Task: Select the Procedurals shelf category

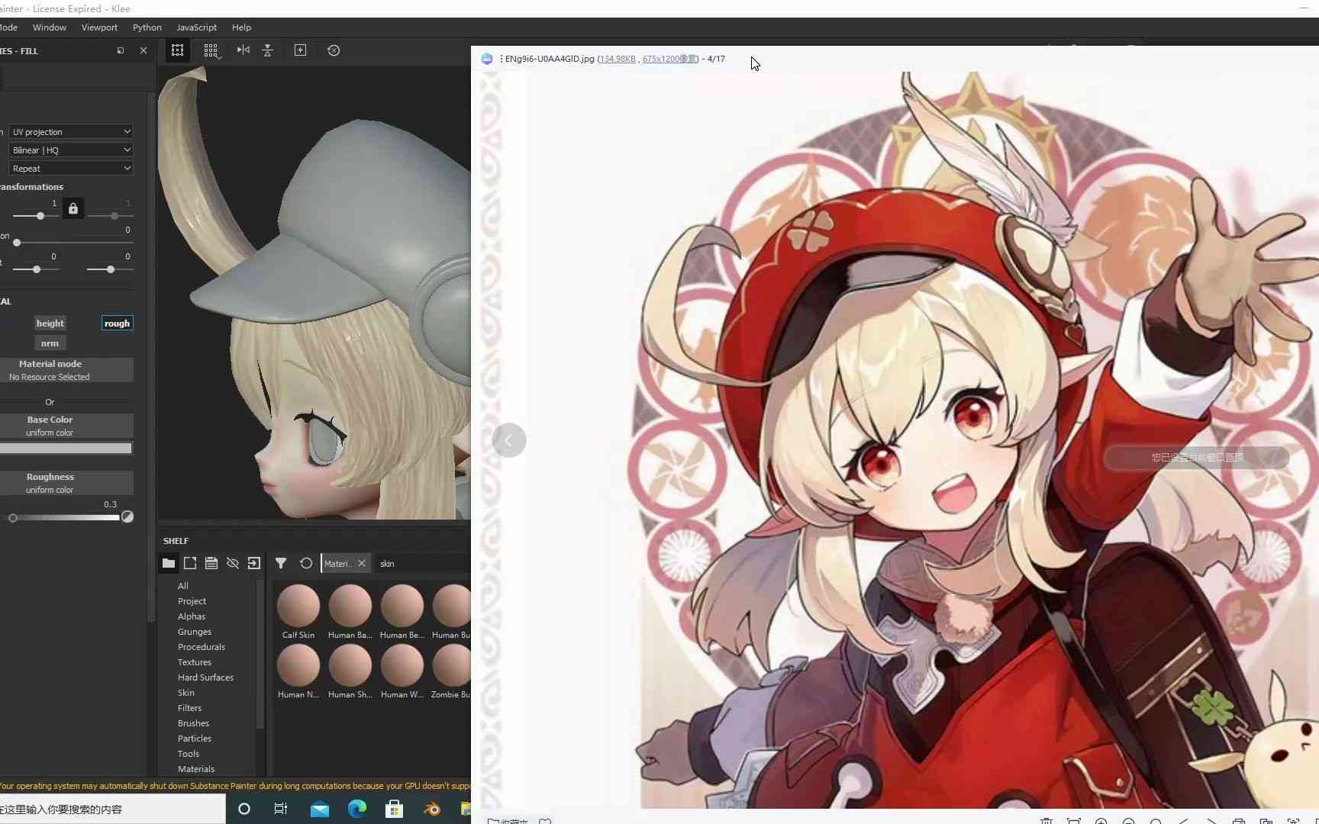Action: 202,647
